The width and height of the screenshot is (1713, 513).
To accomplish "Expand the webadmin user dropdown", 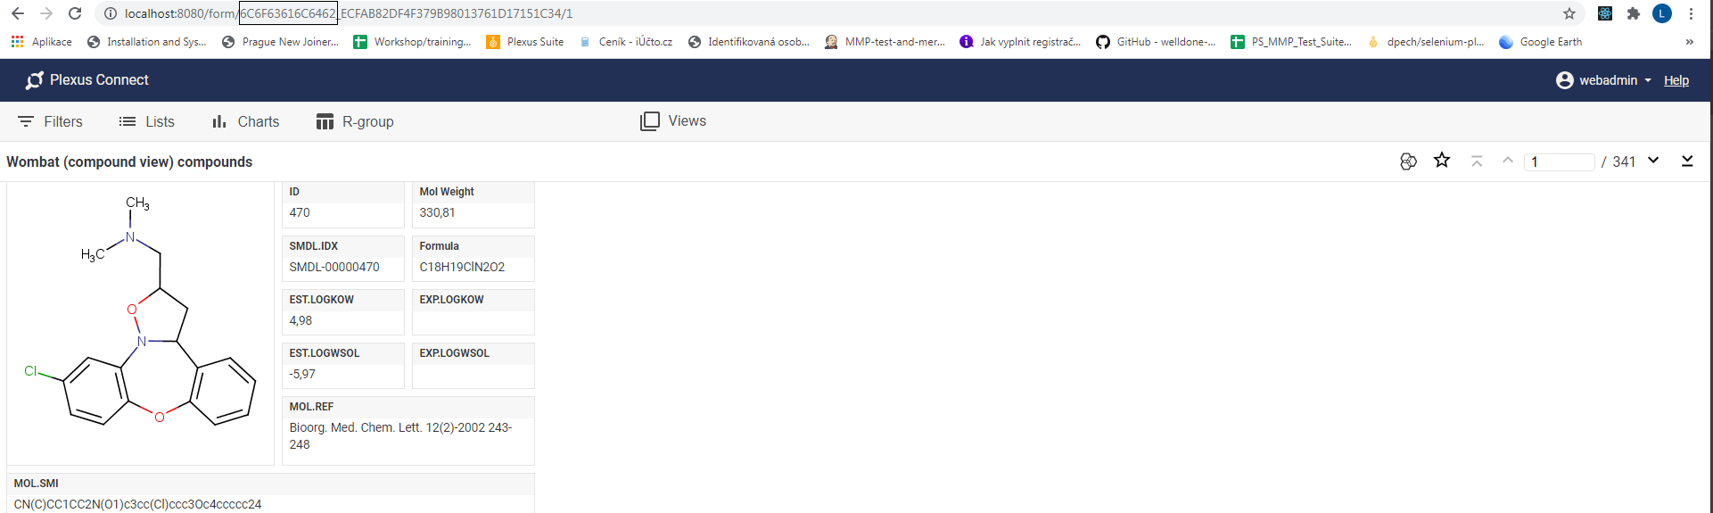I will [1603, 80].
